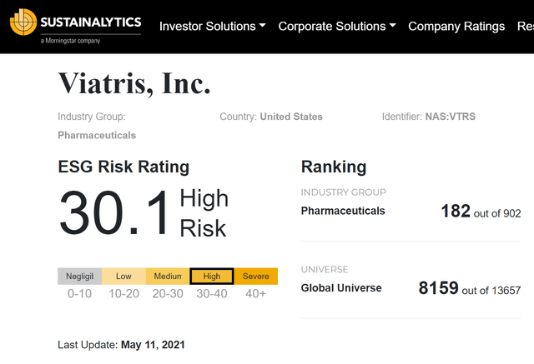Click the UNIVERSE subheading
This screenshot has width=534, height=364.
click(325, 270)
